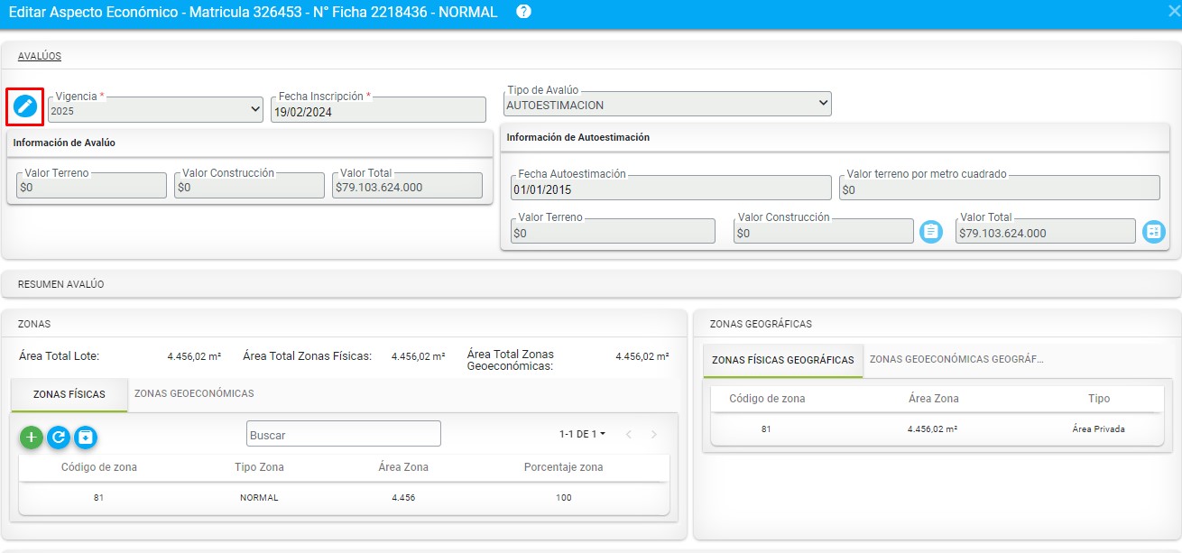The height and width of the screenshot is (553, 1182).
Task: Switch to Zonas Geoeconómicas tab
Action: point(194,393)
